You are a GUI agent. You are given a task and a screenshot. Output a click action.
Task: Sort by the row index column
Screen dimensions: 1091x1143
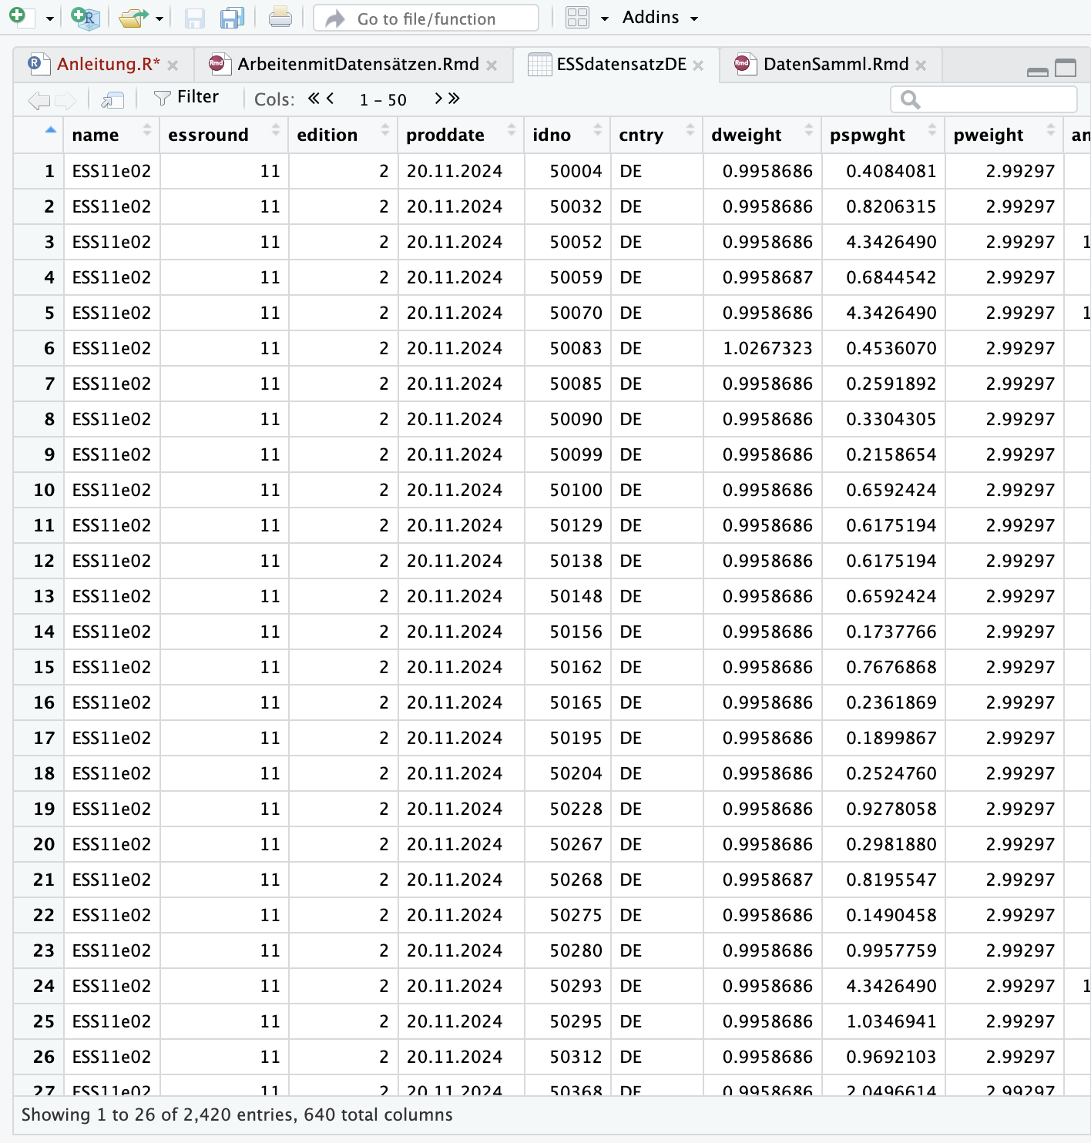pyautogui.click(x=39, y=135)
